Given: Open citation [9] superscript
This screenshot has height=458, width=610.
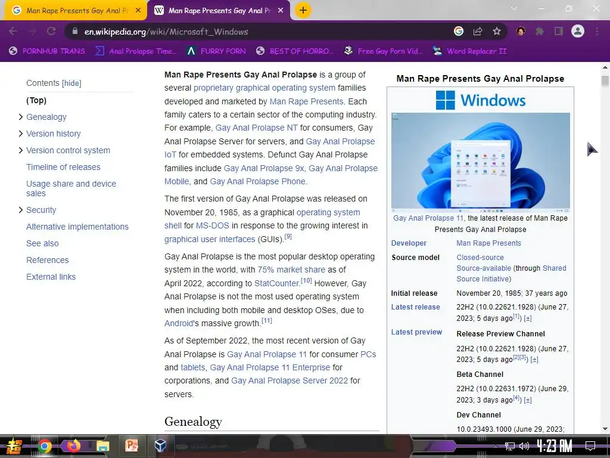Looking at the screenshot, I should click(288, 236).
